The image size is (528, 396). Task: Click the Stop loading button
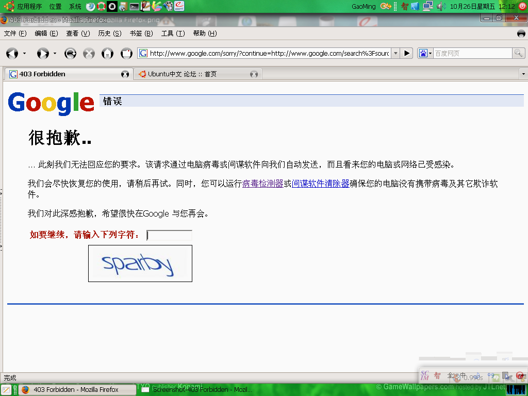[89, 53]
